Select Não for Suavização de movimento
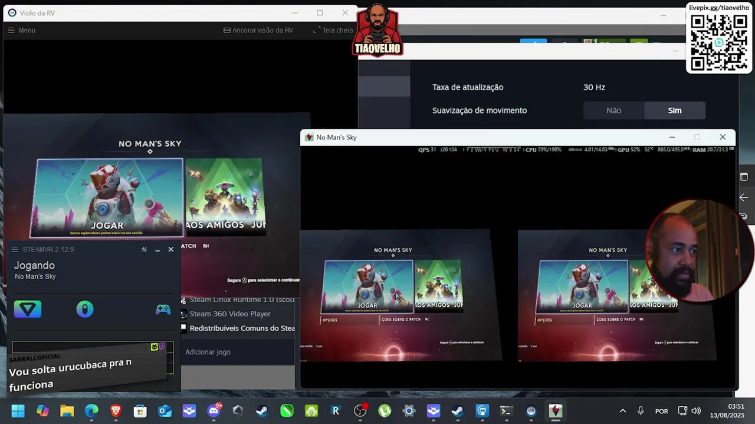Image resolution: width=755 pixels, height=424 pixels. 614,111
